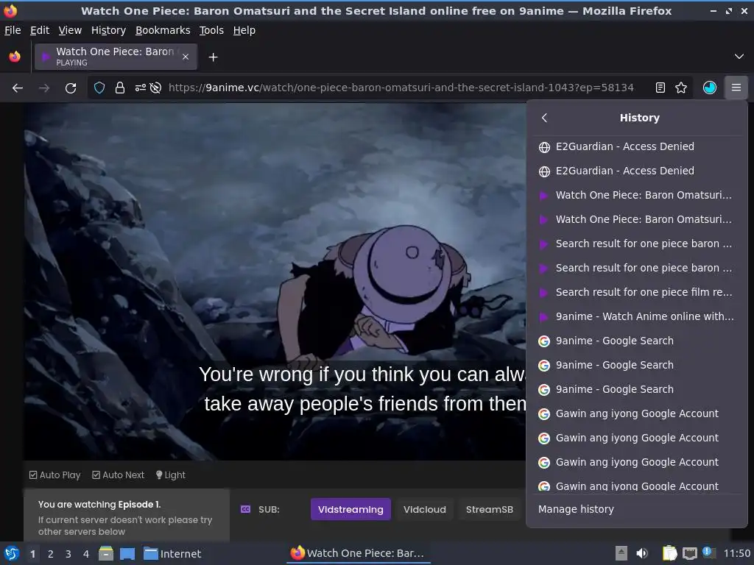Image resolution: width=754 pixels, height=565 pixels.
Task: Open second Gawin ang iyong Google Account entry
Action: [637, 438]
